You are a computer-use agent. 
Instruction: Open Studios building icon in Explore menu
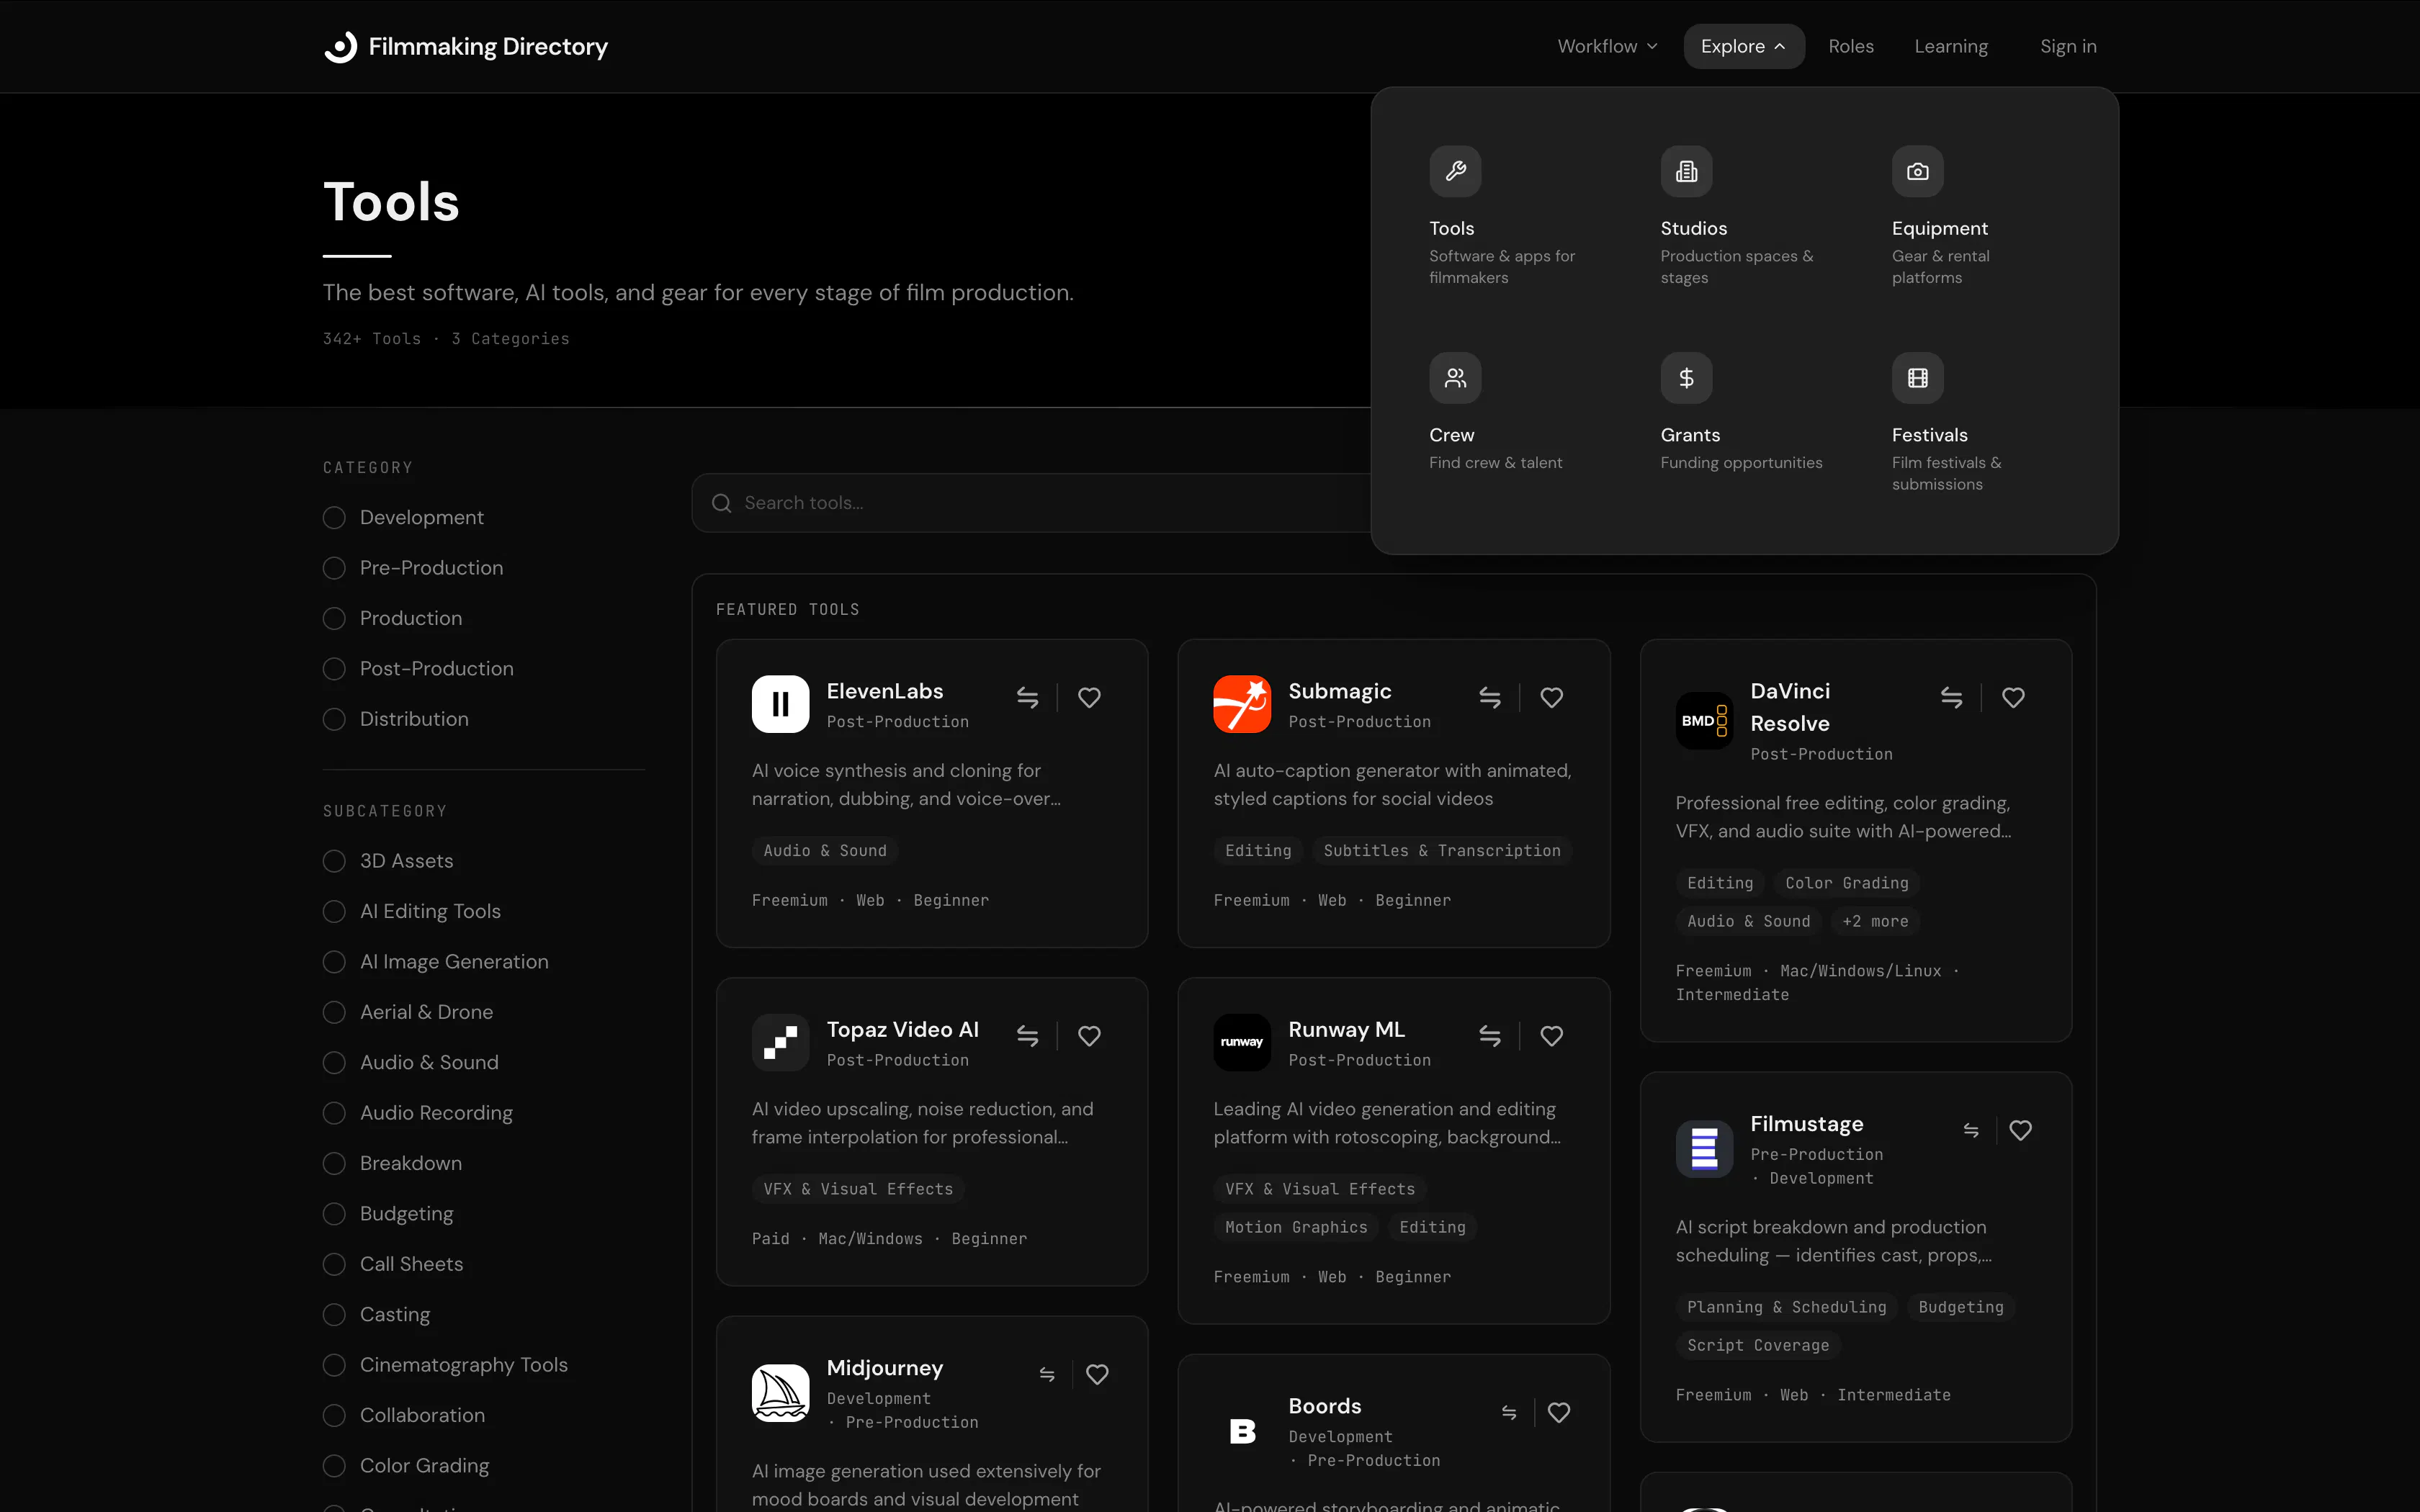tap(1686, 172)
